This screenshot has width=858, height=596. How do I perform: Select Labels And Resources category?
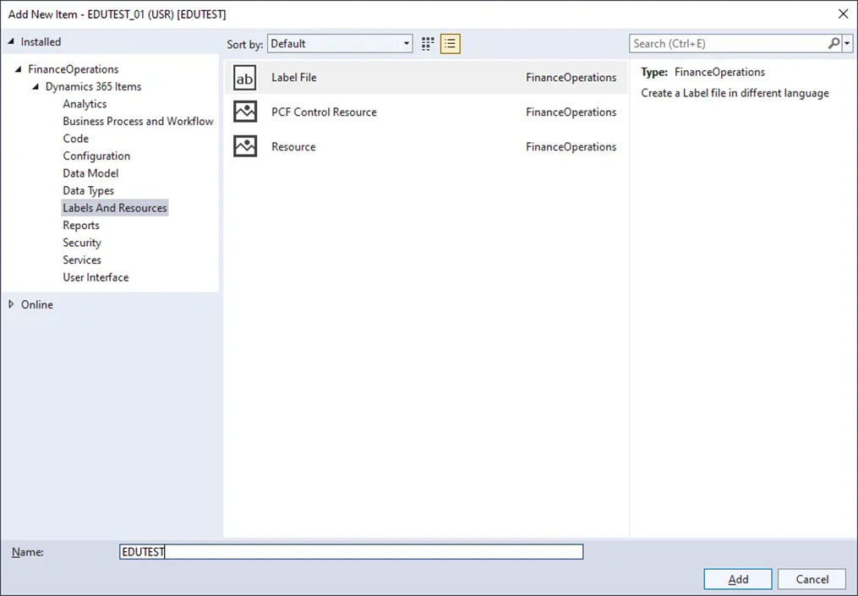pyautogui.click(x=115, y=208)
